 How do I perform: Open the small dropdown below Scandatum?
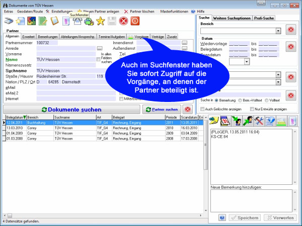pyautogui.click(x=247, y=62)
